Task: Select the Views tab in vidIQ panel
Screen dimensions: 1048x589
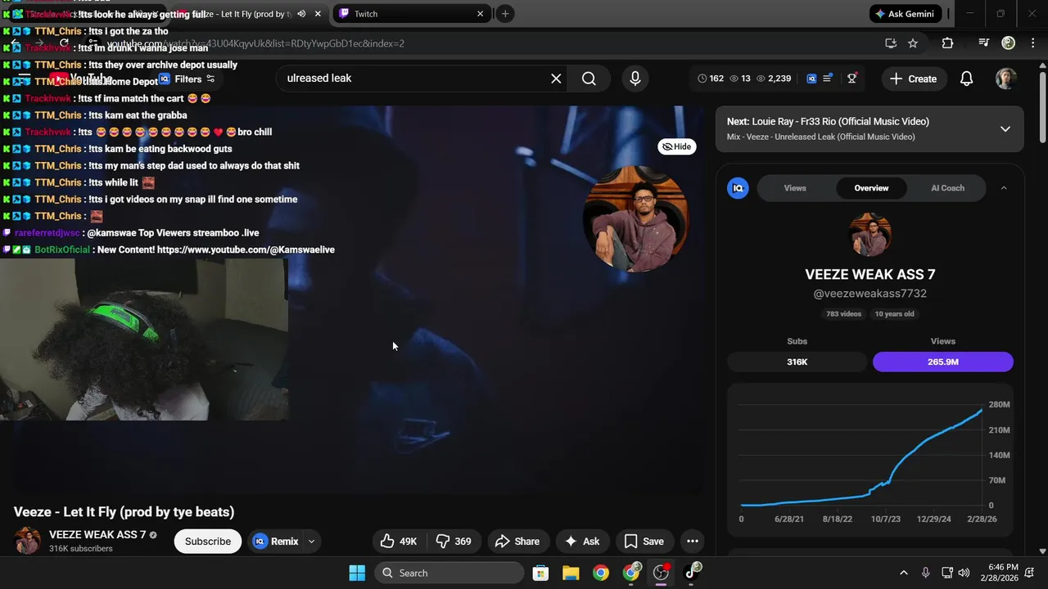Action: coord(795,188)
